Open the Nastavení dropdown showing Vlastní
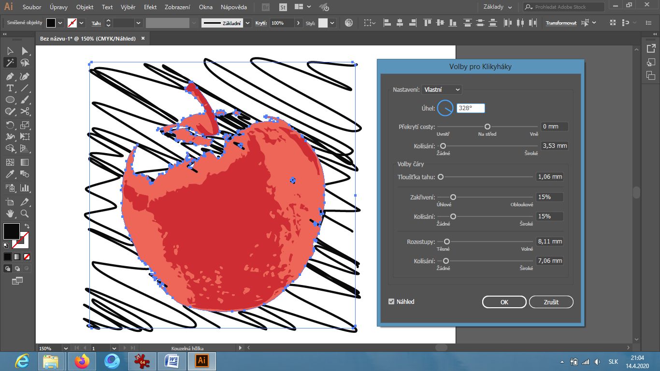This screenshot has width=660, height=371. coord(441,89)
